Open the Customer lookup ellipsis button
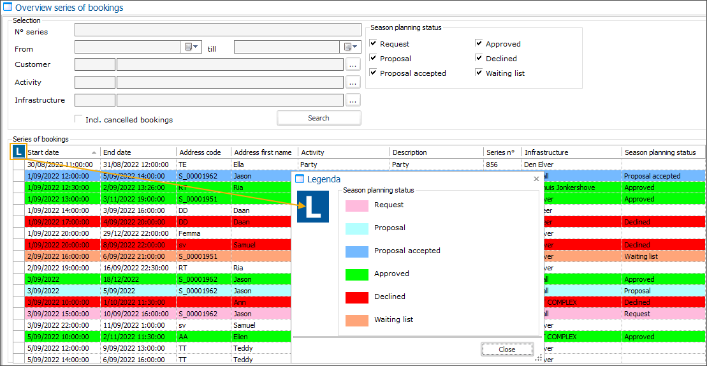The image size is (707, 366). [x=353, y=64]
